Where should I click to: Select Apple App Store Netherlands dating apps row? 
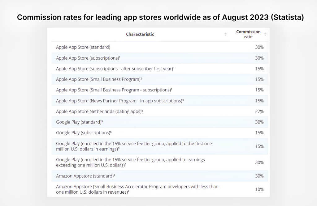pos(160,111)
